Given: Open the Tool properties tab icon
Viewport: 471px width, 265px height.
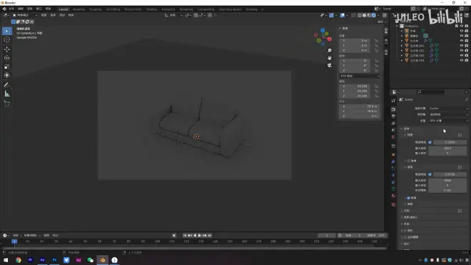Looking at the screenshot, I should (393, 101).
